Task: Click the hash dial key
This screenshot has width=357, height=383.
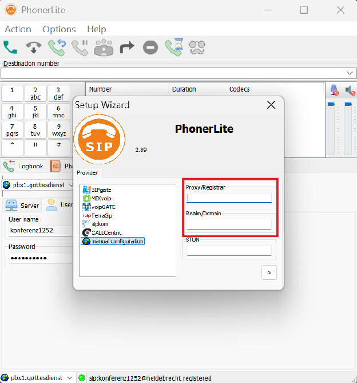Action: point(58,148)
